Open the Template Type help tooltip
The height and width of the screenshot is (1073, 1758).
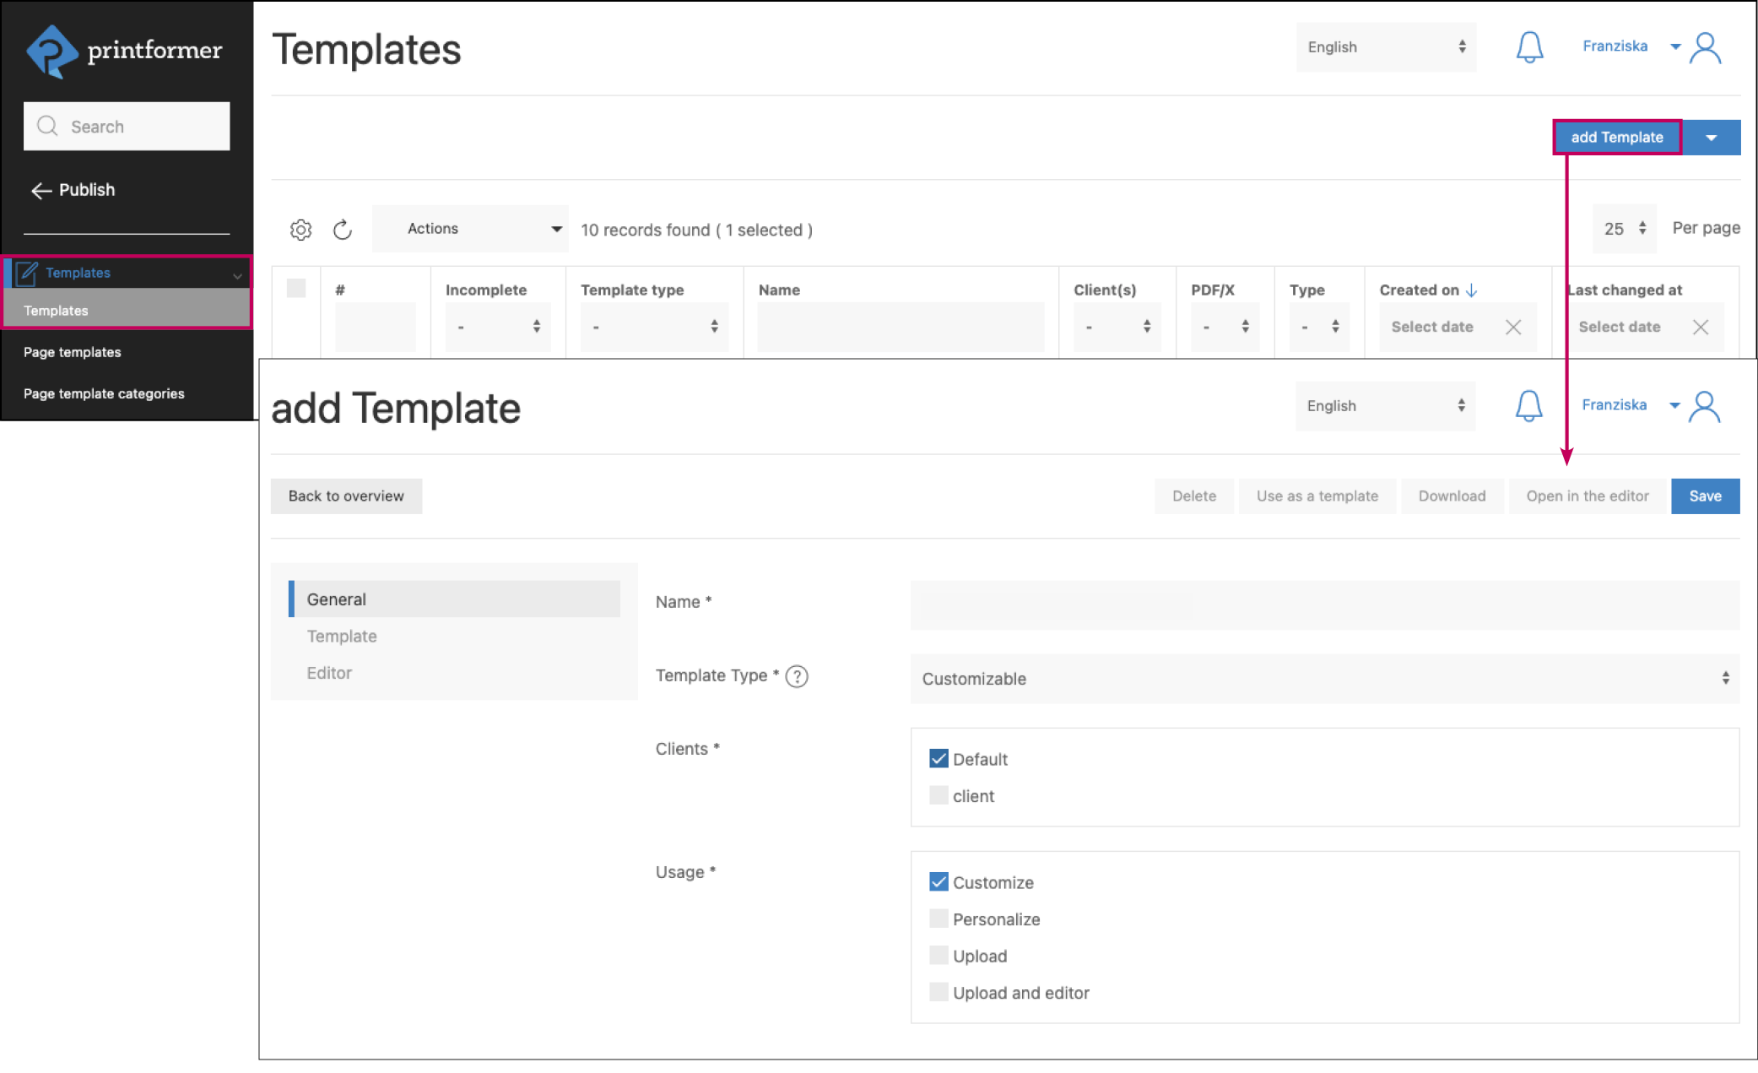click(797, 675)
